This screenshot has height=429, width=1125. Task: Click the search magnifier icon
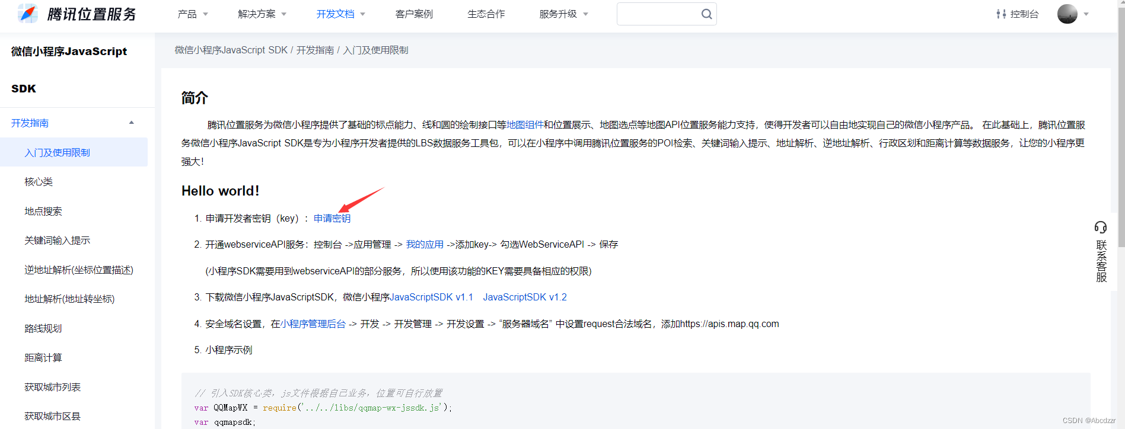(x=706, y=14)
